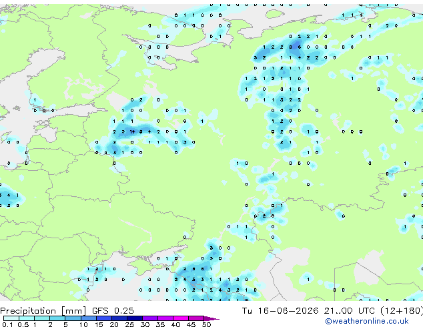Image resolution: width=423 pixels, height=327 pixels.
Task: Click the "(12+180)" forecast offset text
Action: [x=402, y=311]
